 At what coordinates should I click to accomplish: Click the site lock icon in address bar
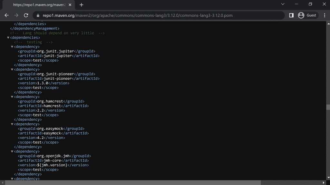click(x=38, y=15)
